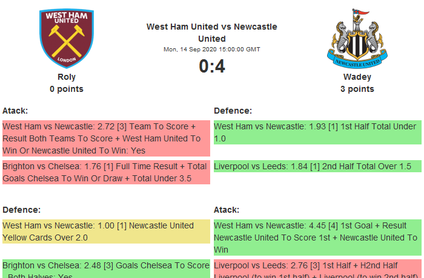
Task: Click Roly's 0 points label
Action: point(67,89)
